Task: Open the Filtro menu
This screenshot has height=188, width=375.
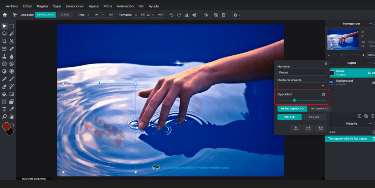Action: [x=108, y=6]
